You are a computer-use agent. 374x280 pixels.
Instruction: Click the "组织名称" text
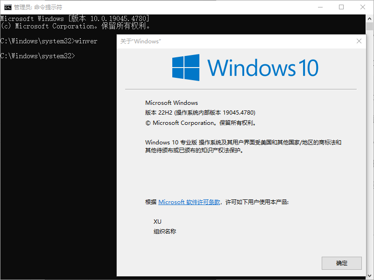(x=165, y=232)
